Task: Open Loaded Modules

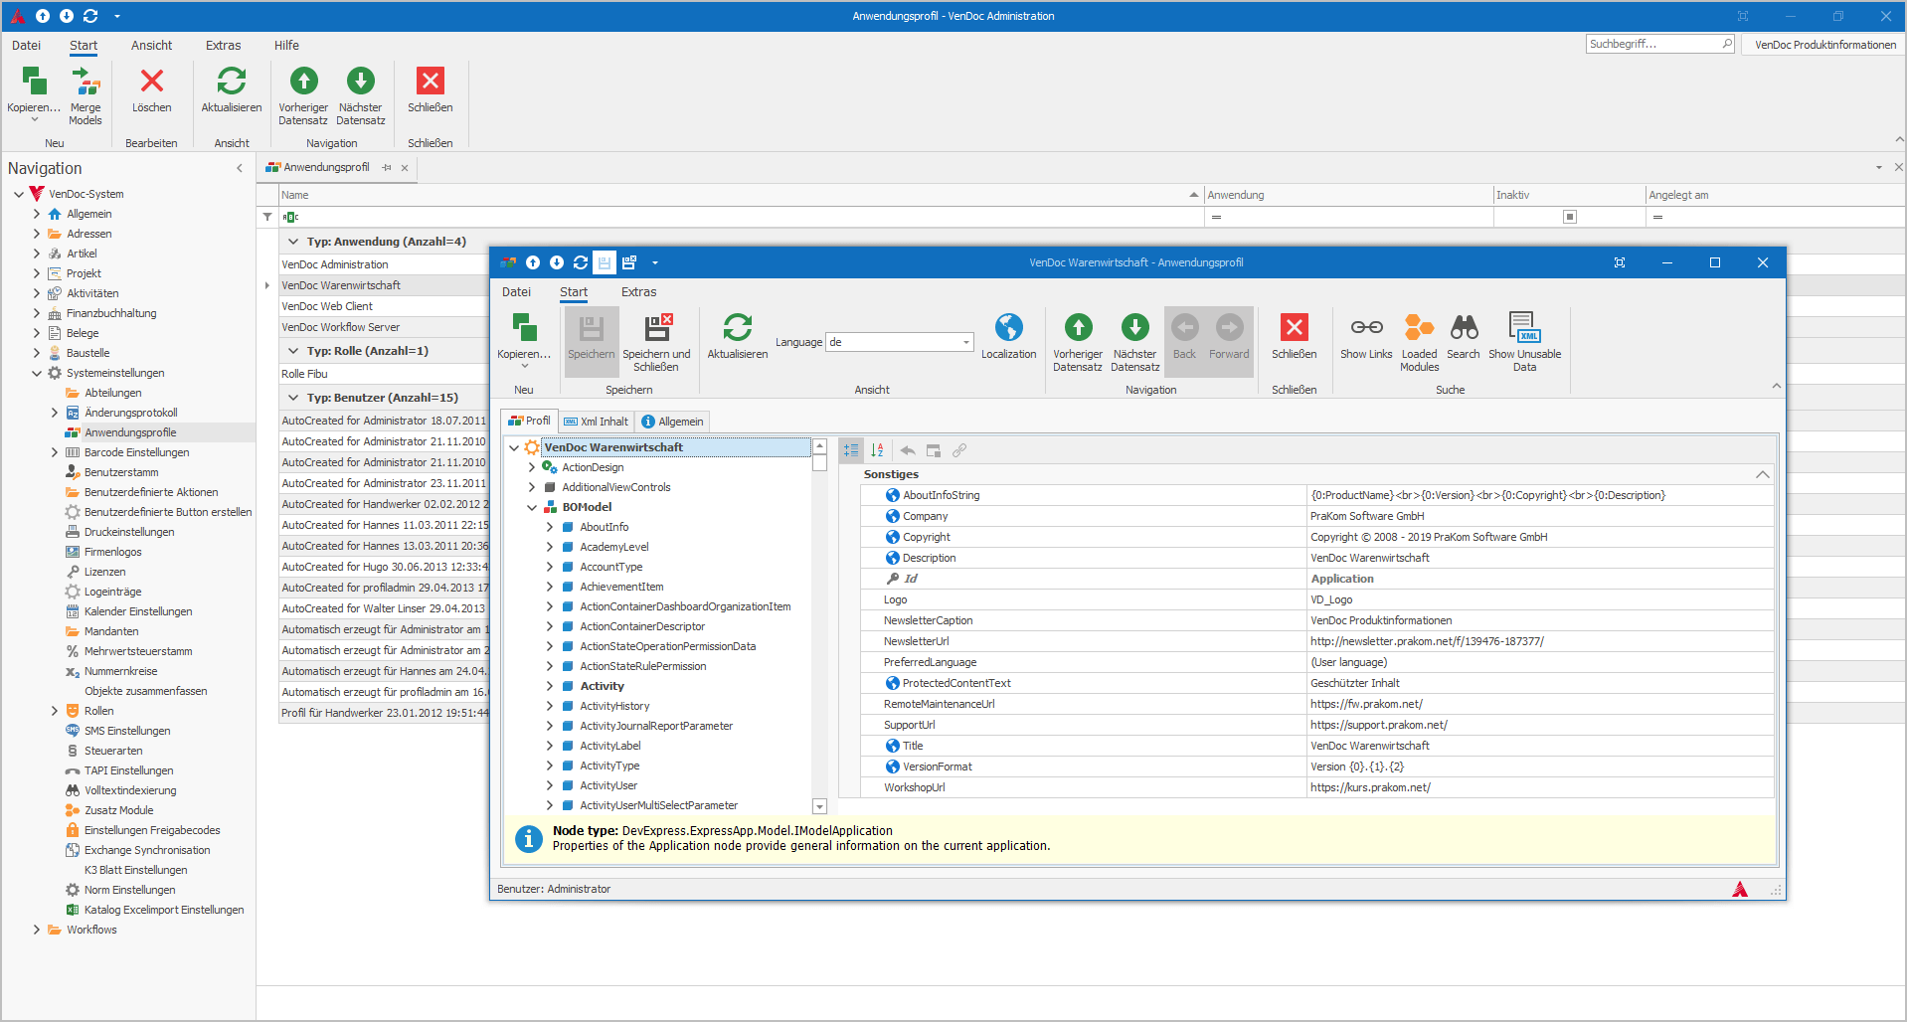Action: coord(1419,328)
